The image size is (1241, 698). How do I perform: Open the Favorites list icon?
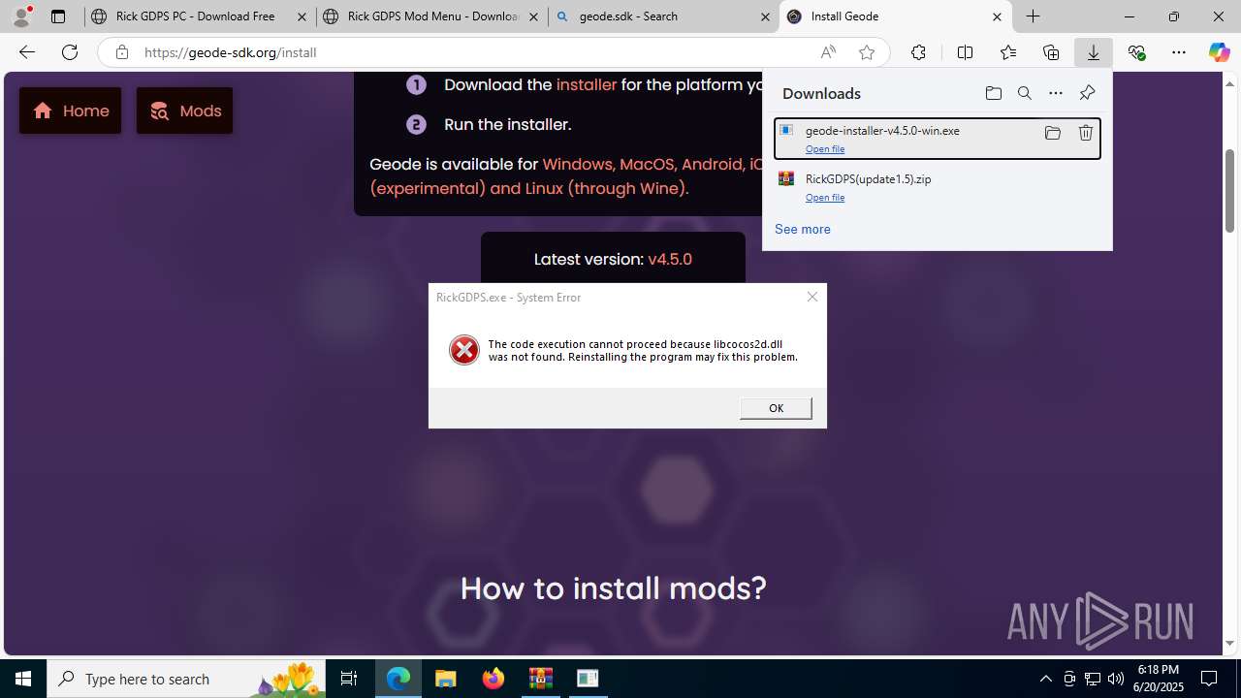click(1008, 52)
